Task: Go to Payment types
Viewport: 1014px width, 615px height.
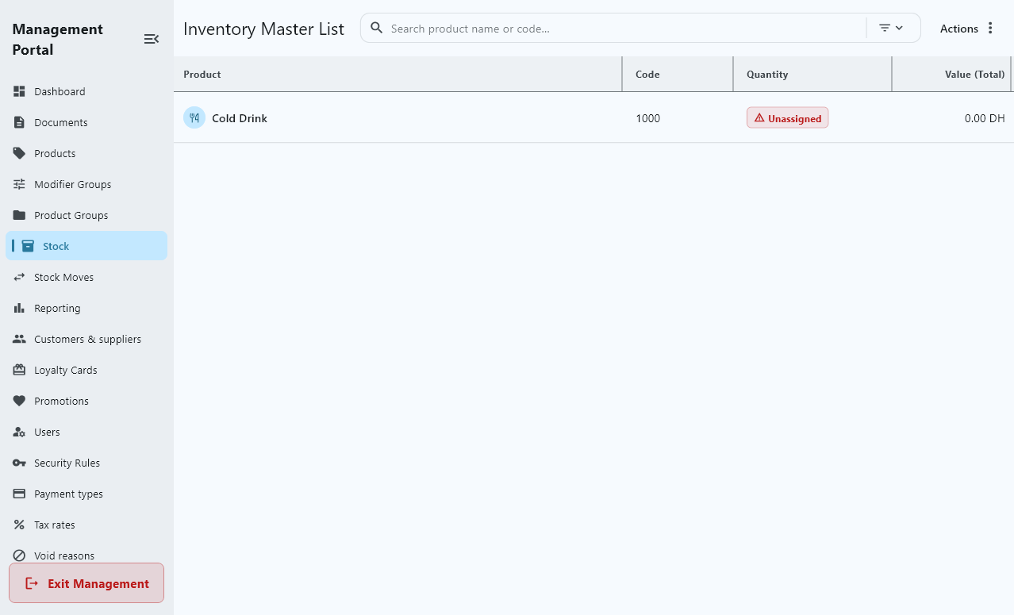Action: pyautogui.click(x=86, y=494)
